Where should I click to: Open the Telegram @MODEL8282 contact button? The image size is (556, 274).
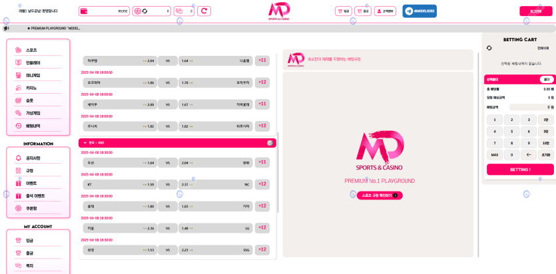pyautogui.click(x=419, y=11)
